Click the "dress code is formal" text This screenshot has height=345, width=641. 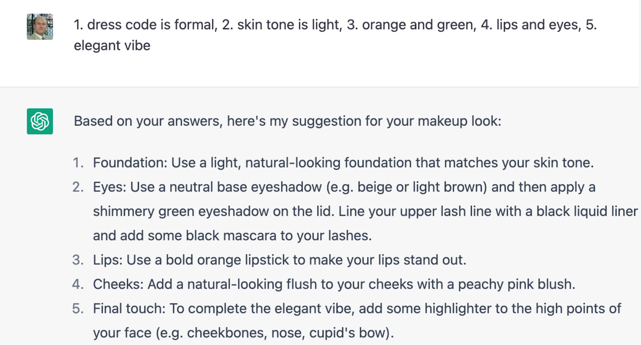(151, 25)
